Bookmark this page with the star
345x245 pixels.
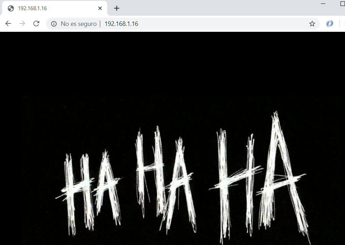point(312,24)
